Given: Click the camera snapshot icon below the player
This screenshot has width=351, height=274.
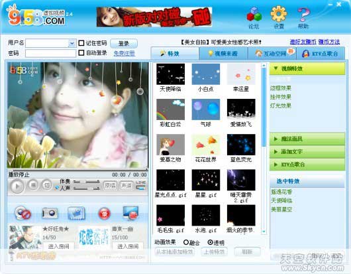Looking at the screenshot, I should pos(50,213).
